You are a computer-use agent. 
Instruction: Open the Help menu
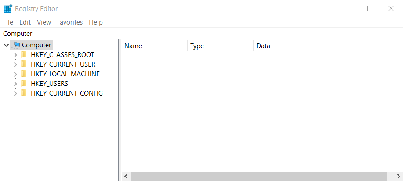point(96,22)
